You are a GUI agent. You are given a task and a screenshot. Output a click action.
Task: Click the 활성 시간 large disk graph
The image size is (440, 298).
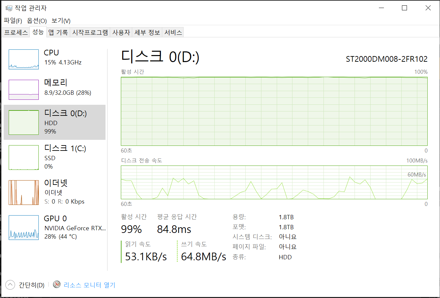click(274, 111)
